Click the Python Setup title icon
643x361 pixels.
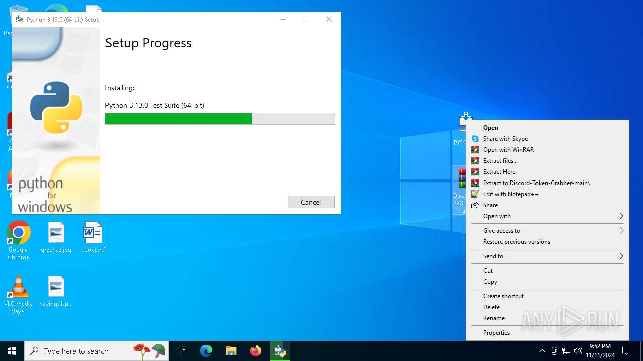pyautogui.click(x=20, y=19)
